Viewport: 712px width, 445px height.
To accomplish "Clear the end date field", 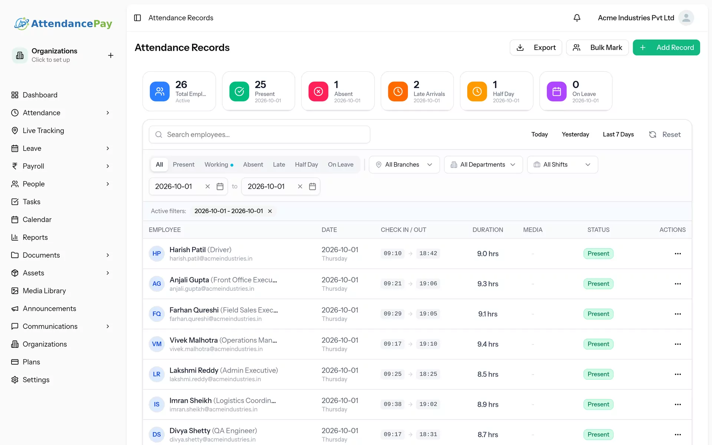I will [x=300, y=187].
